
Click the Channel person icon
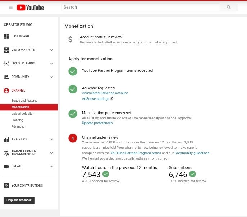(6, 91)
